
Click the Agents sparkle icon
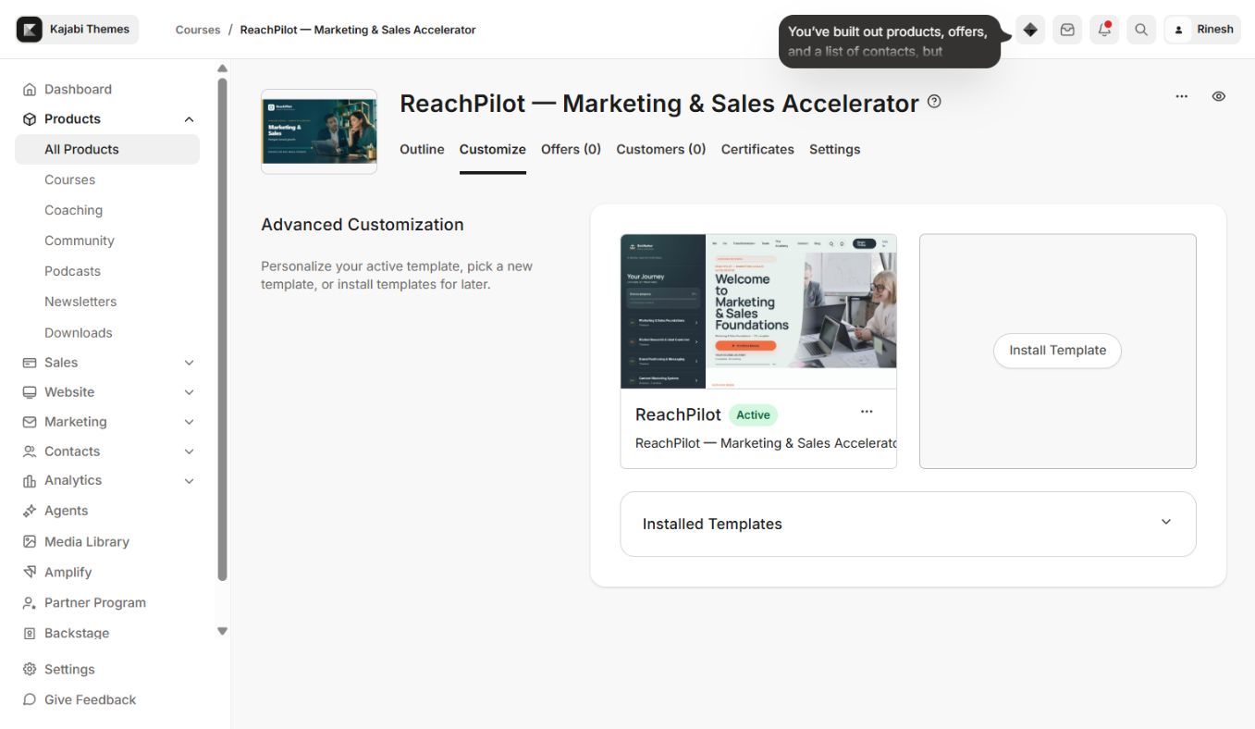pyautogui.click(x=29, y=511)
